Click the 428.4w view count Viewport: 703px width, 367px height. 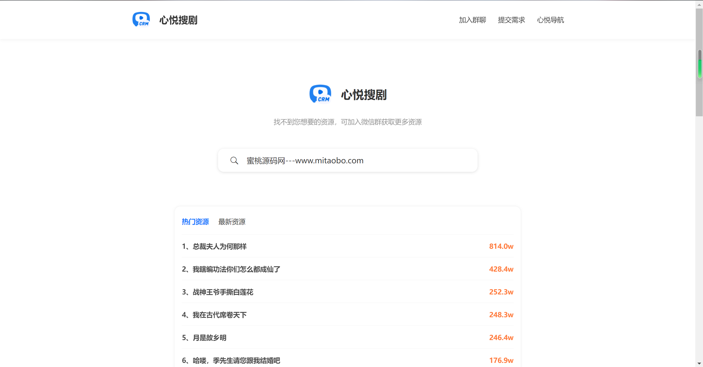pos(501,269)
